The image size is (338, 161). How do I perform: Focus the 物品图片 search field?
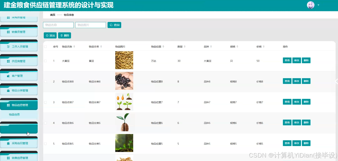(x=91, y=25)
